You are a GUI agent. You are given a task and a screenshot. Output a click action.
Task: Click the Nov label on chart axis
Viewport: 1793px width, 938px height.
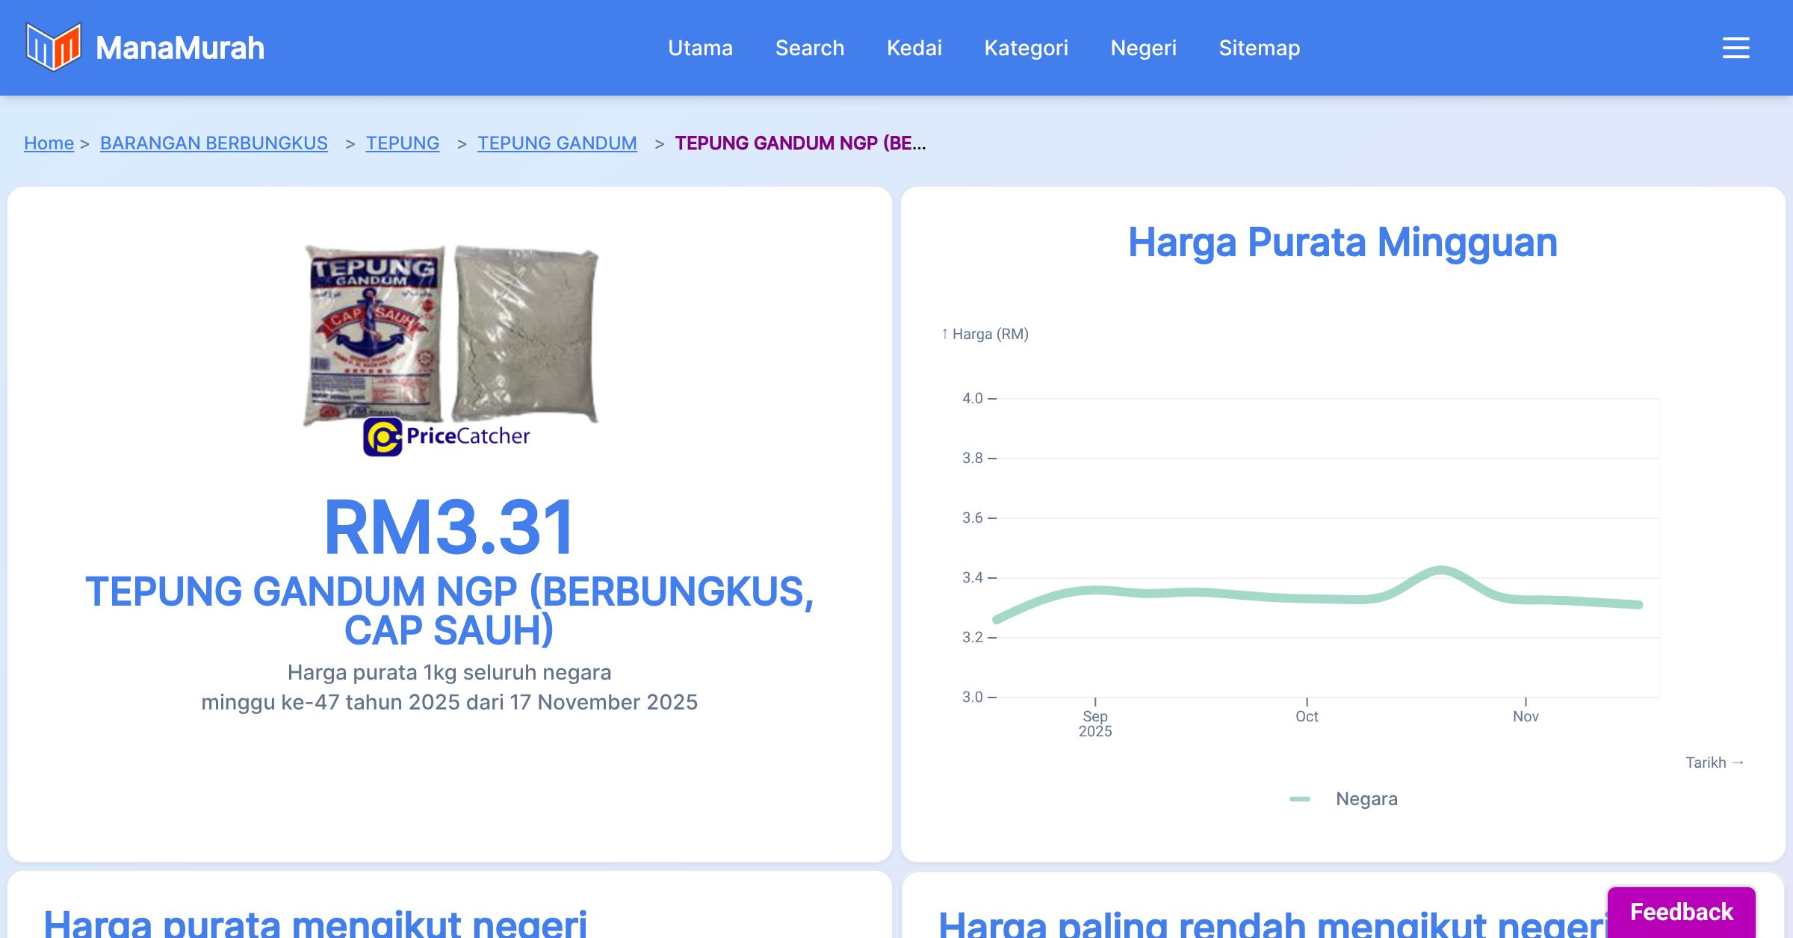[x=1526, y=715]
